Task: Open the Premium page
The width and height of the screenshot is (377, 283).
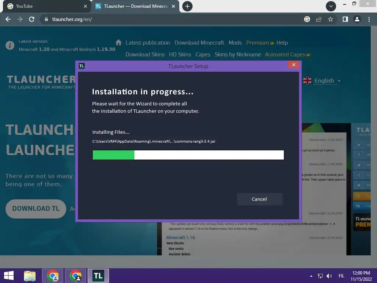Action: pos(260,43)
